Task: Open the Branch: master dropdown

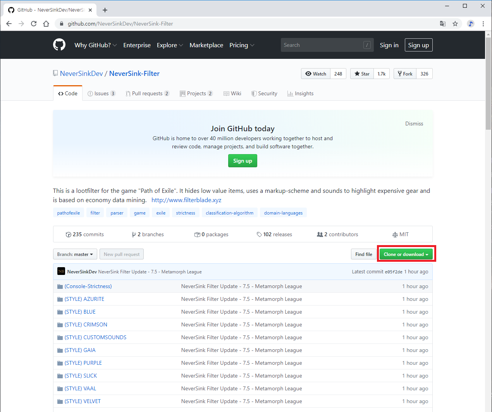Action: tap(75, 254)
